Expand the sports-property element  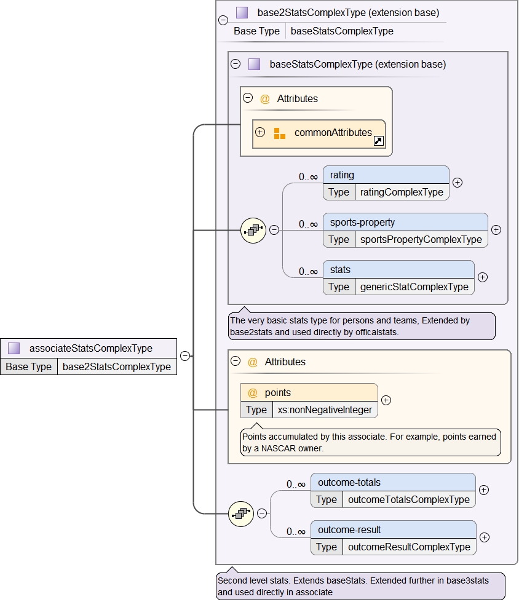pyautogui.click(x=496, y=230)
